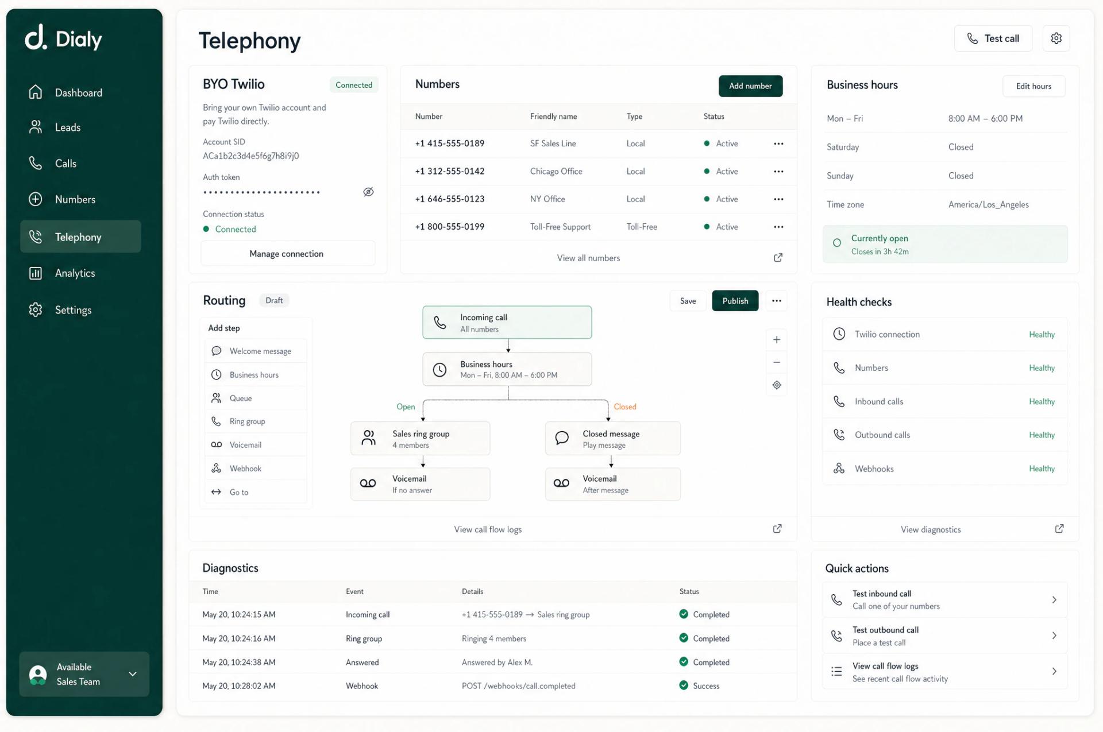Collapse the Available Sales Team panel

pyautogui.click(x=132, y=674)
